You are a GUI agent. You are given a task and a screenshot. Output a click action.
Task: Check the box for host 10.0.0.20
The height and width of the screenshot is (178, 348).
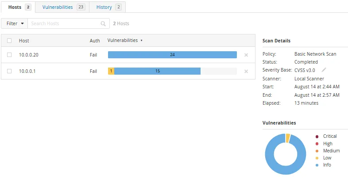(9, 55)
